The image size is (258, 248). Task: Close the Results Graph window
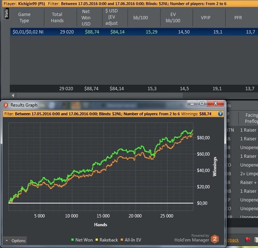pos(216,104)
